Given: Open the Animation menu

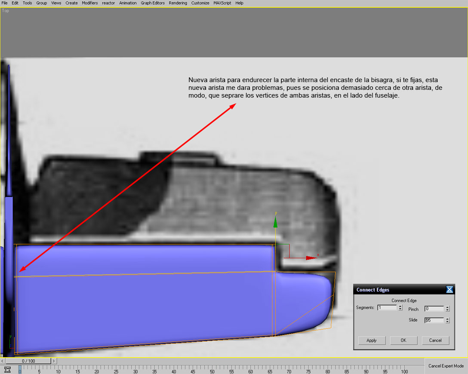Looking at the screenshot, I should pyautogui.click(x=128, y=3).
